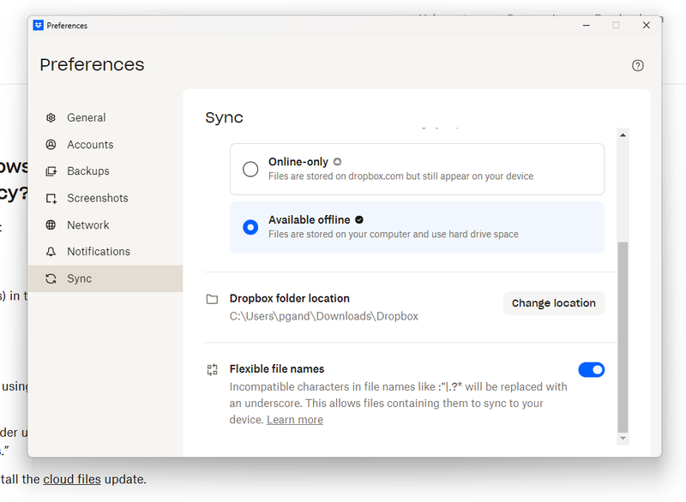Click the Flexible file names icon
The image size is (686, 502).
212,370
